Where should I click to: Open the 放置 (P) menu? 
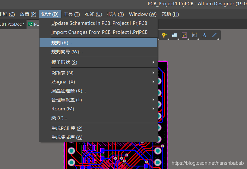(x=28, y=14)
